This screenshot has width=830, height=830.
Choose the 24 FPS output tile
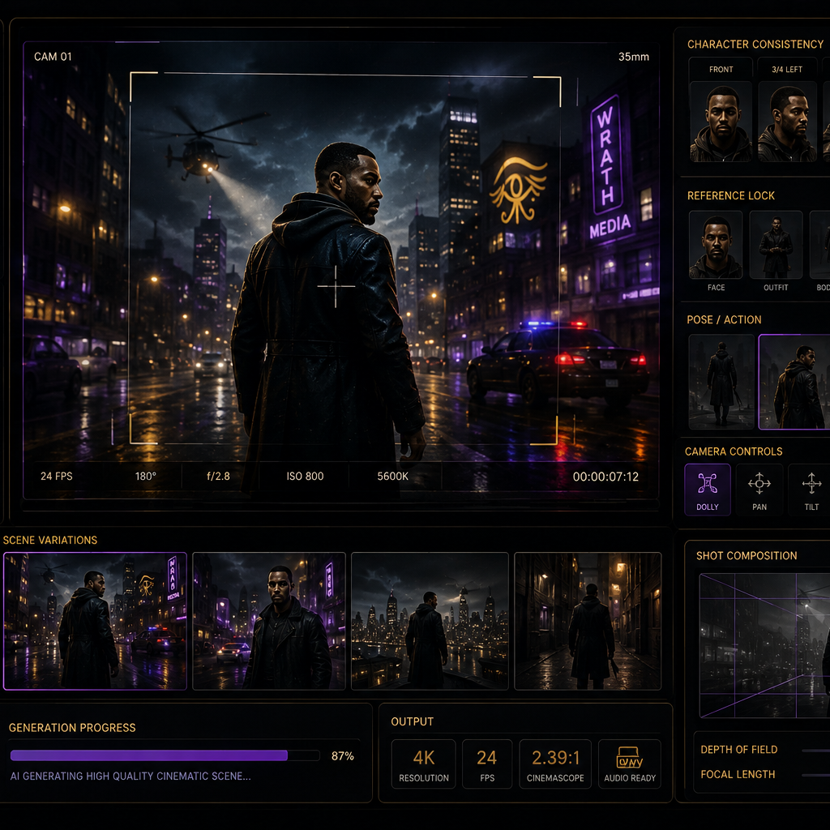487,764
